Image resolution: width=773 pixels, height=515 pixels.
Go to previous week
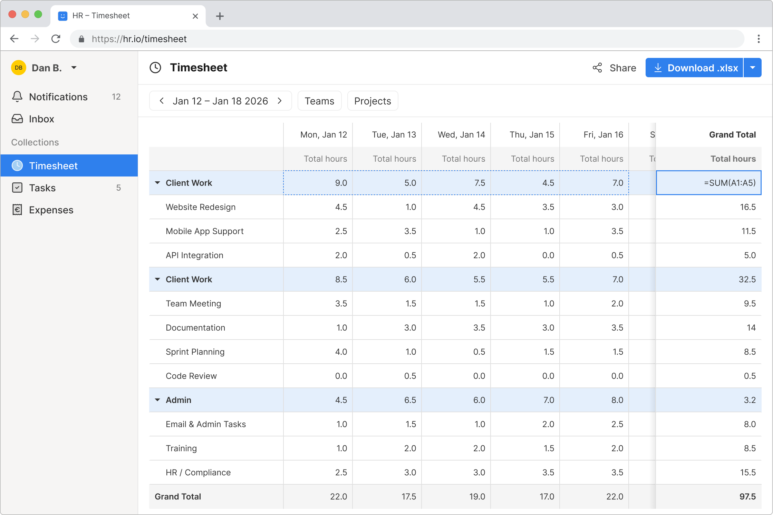click(x=162, y=101)
